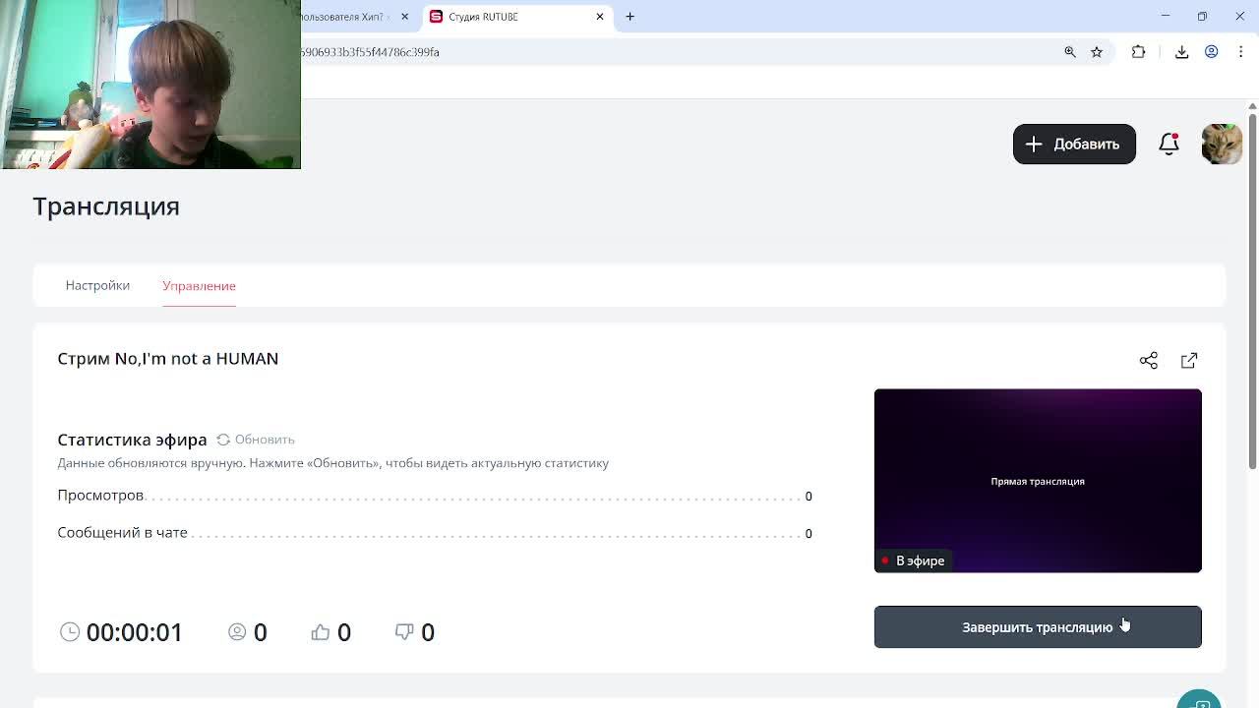Close the first browser tab

point(404,17)
